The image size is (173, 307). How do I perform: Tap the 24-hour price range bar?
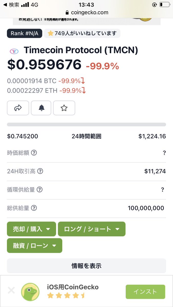[86, 125]
